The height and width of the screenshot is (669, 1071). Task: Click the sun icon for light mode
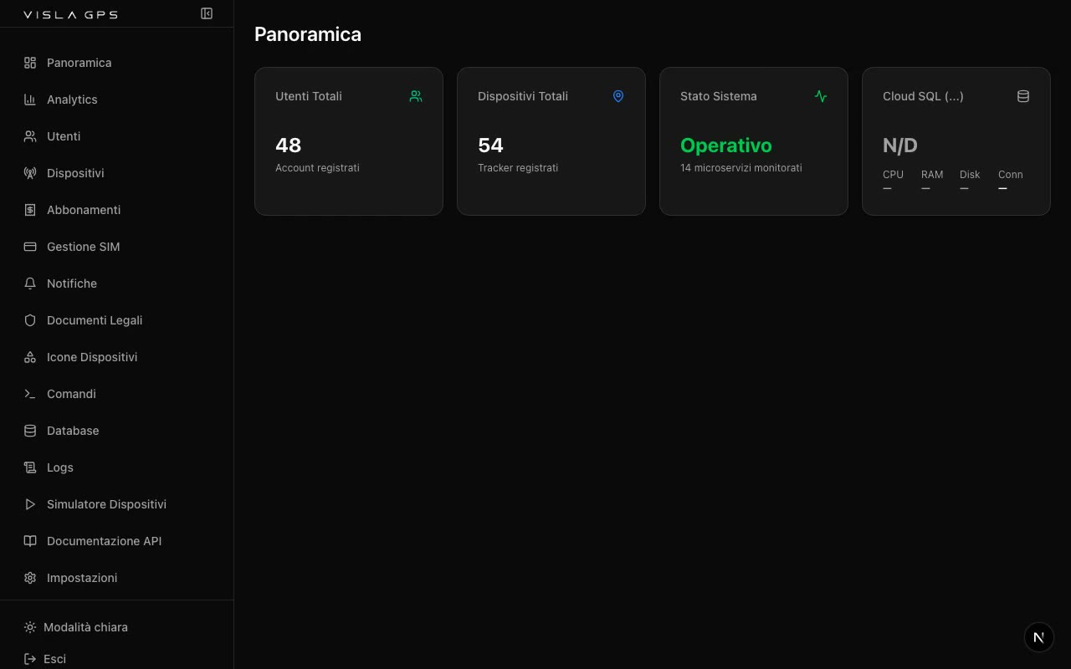(30, 627)
